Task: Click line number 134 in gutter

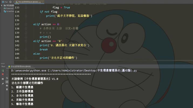Action: (17, 12)
